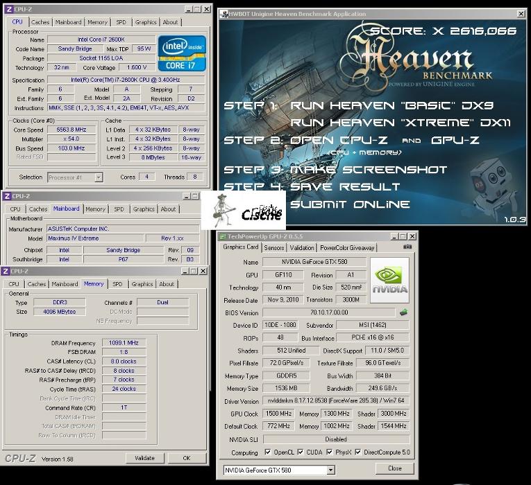Click the CPU Name field showing Intel Core i7 2600K

click(x=101, y=39)
